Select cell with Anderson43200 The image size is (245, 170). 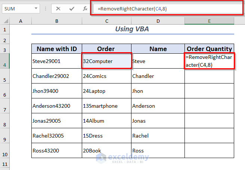[57, 106]
